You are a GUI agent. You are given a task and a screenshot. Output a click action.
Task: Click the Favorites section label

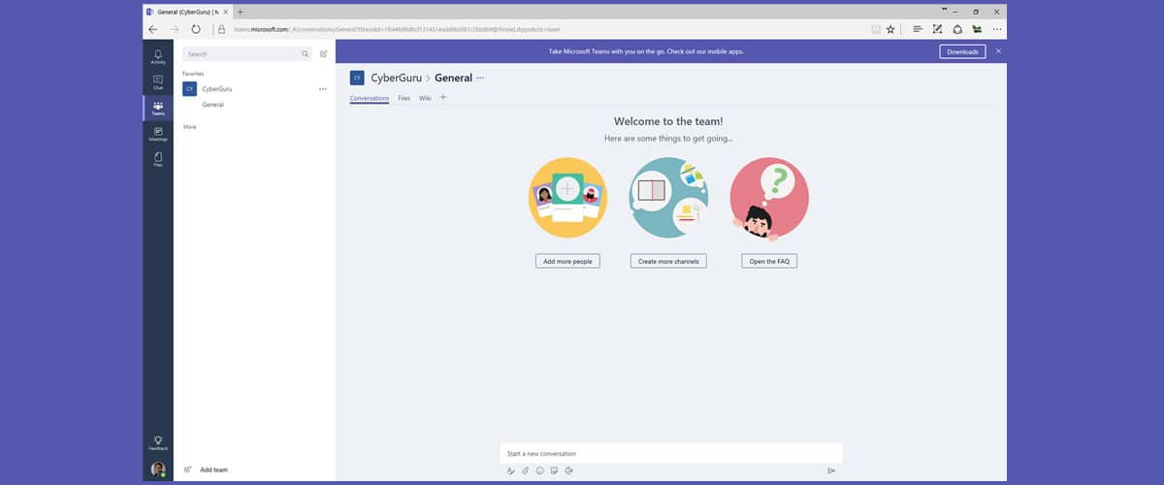coord(193,74)
